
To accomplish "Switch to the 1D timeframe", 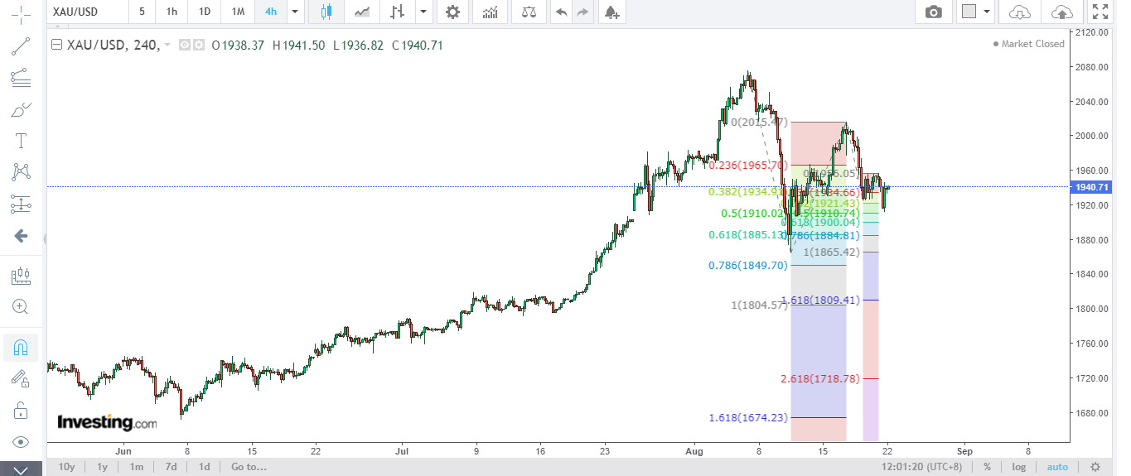I will (204, 12).
